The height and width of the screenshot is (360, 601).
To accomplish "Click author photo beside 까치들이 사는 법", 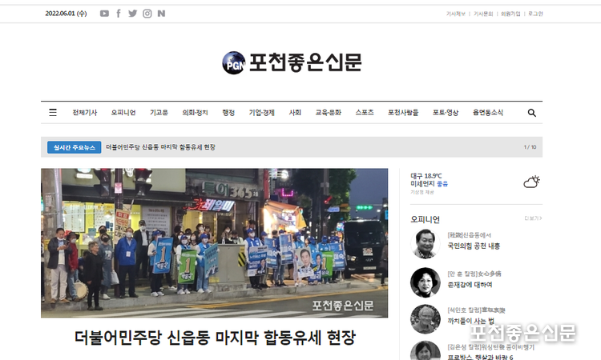I will tap(426, 319).
